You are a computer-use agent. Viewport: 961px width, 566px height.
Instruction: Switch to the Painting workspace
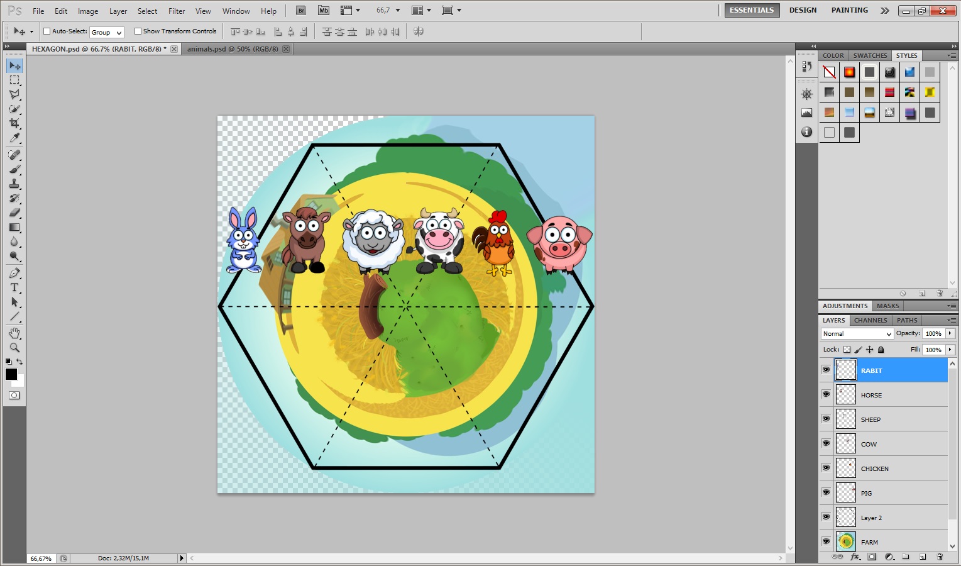coord(850,11)
